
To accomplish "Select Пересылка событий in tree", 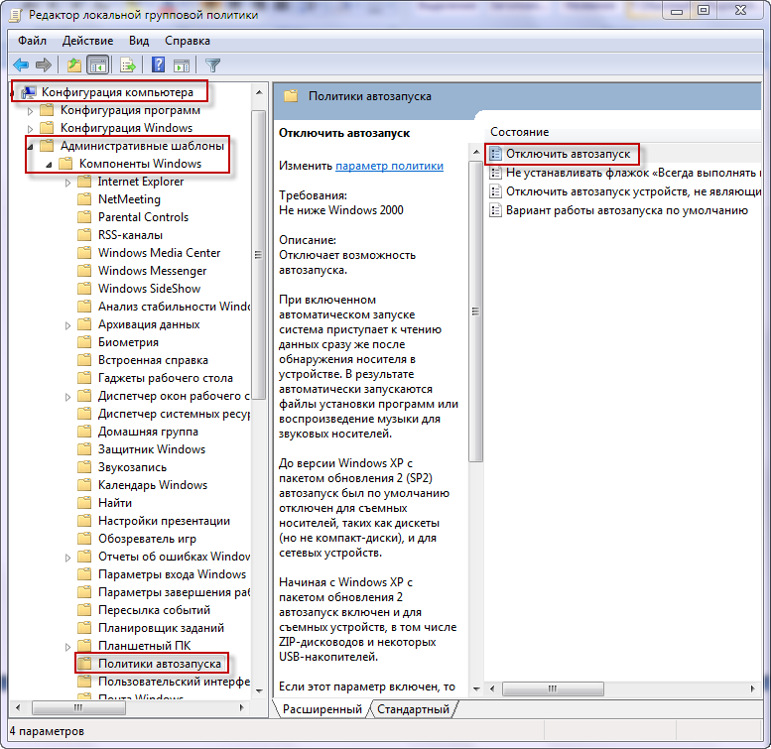I will [x=154, y=610].
